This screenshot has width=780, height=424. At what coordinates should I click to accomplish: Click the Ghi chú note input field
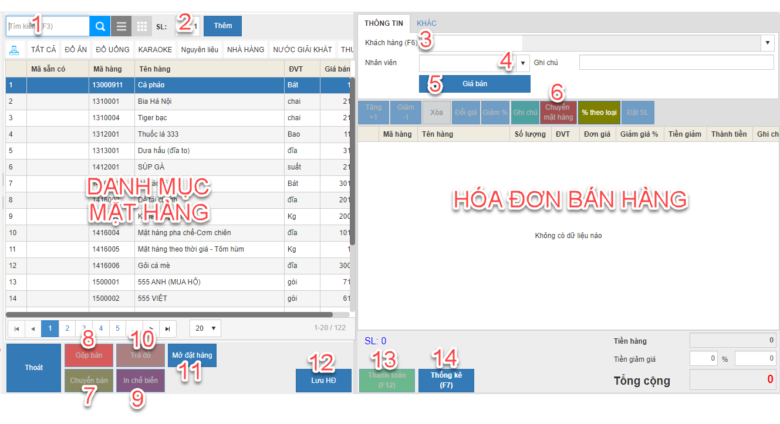676,63
